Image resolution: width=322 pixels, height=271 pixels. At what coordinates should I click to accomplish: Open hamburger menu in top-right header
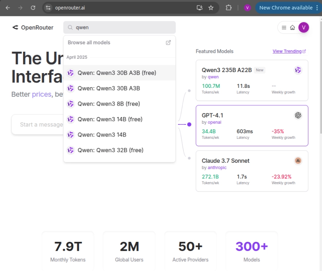[284, 28]
